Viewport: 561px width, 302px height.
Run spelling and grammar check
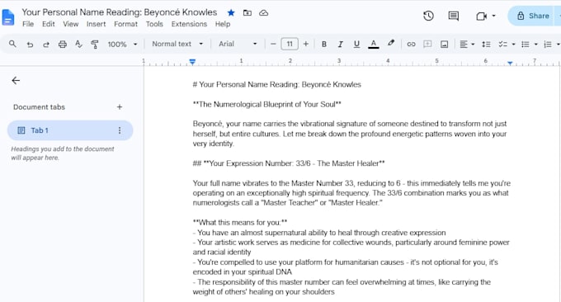[x=78, y=44]
